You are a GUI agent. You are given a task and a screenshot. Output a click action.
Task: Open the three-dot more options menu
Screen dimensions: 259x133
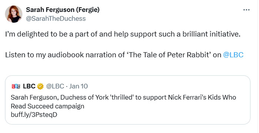(246, 10)
